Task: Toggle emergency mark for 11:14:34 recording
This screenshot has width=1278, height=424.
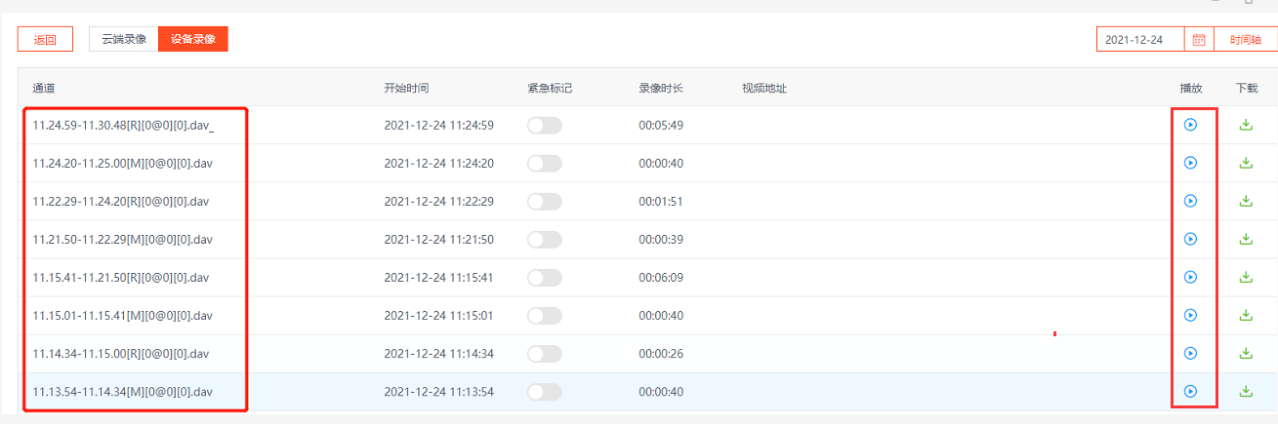Action: (x=545, y=353)
